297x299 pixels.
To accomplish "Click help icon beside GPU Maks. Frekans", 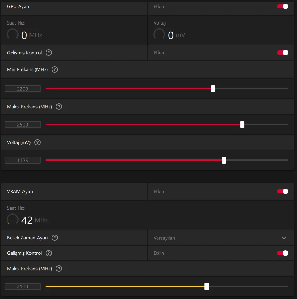I will tap(59, 107).
